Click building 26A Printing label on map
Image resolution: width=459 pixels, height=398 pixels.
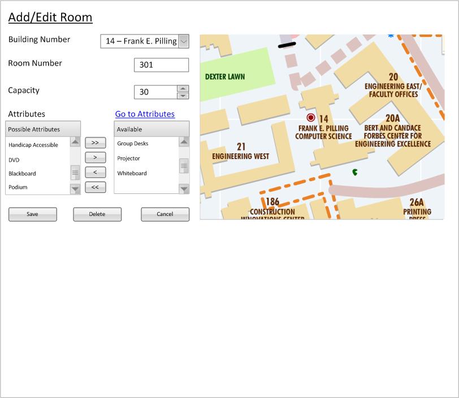pyautogui.click(x=417, y=209)
